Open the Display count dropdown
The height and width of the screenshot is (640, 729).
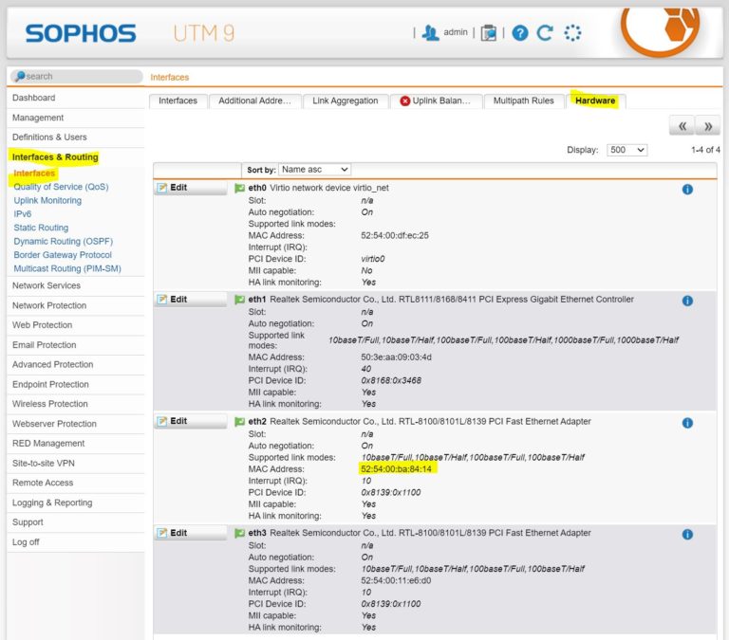pyautogui.click(x=627, y=150)
